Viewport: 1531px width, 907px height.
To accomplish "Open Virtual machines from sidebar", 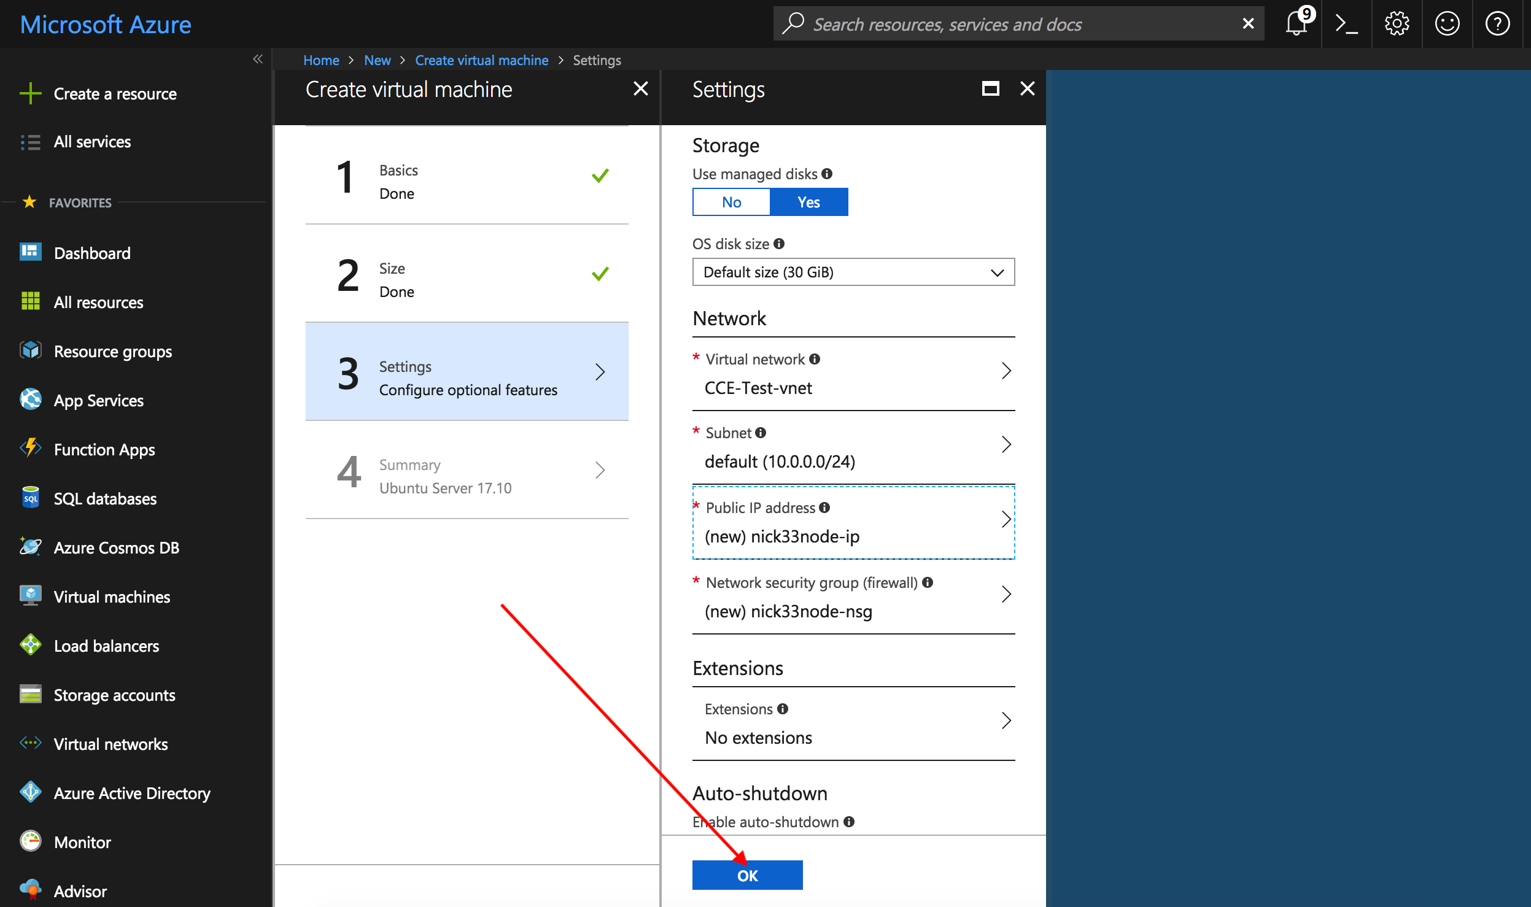I will point(112,596).
